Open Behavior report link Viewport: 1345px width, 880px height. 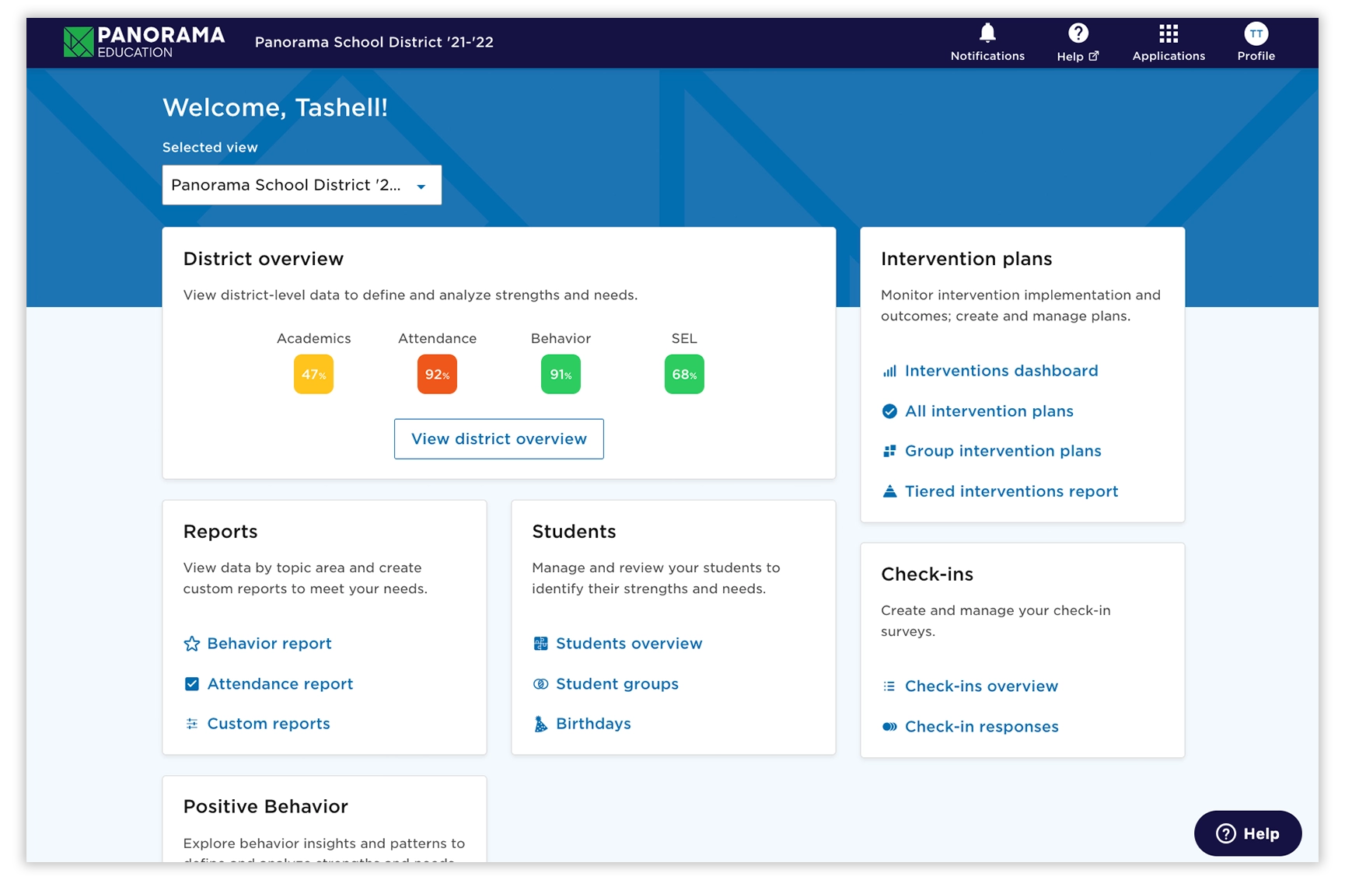269,644
